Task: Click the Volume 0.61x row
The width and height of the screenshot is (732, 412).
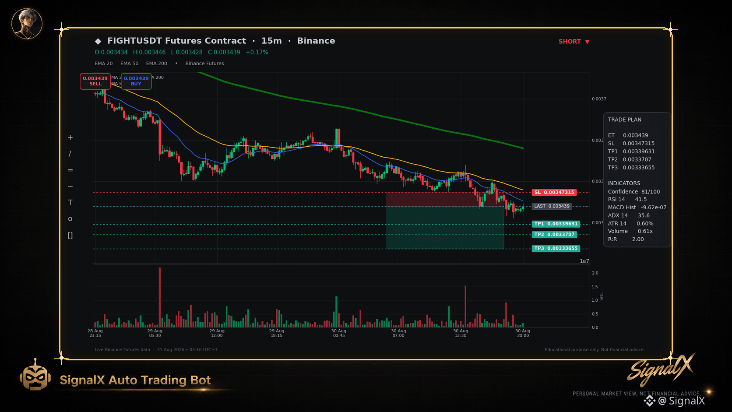Action: [630, 231]
